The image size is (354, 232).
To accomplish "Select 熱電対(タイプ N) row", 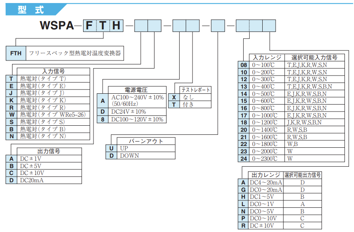I will pyautogui.click(x=48, y=136).
